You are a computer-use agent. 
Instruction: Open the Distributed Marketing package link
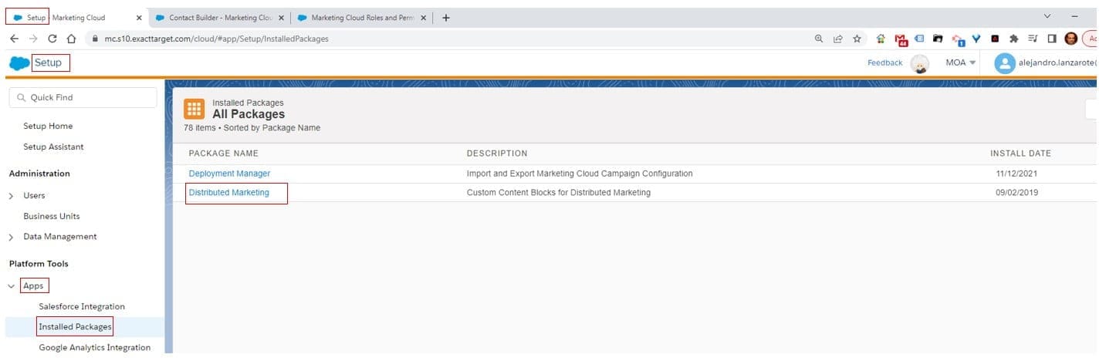[x=229, y=193]
